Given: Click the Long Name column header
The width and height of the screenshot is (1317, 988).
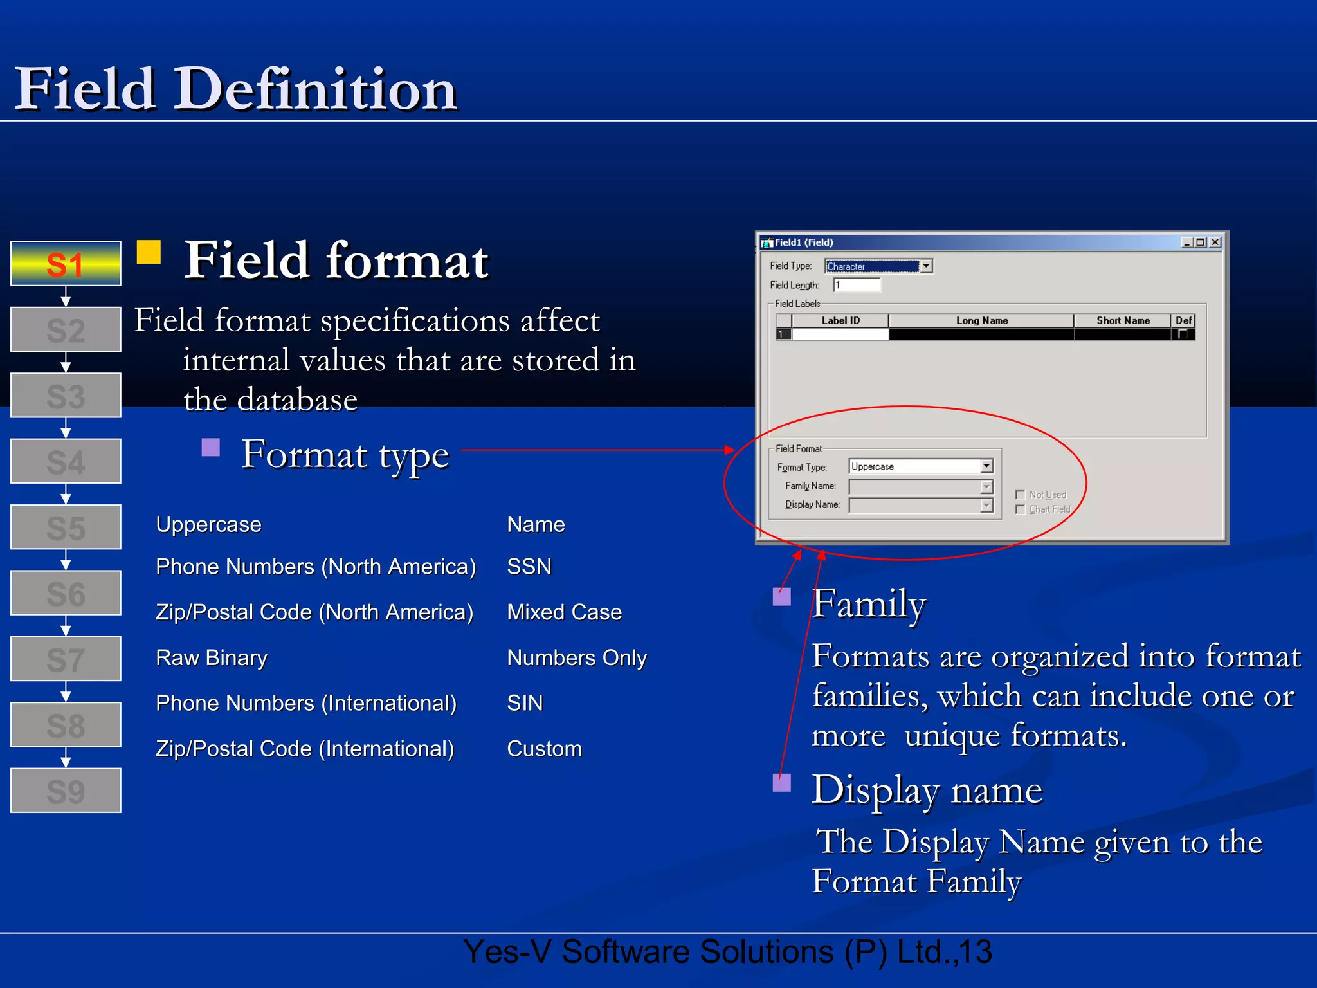Looking at the screenshot, I should point(981,320).
